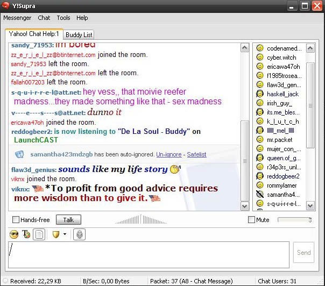
Task: Open the Tools menu
Action: (63, 18)
